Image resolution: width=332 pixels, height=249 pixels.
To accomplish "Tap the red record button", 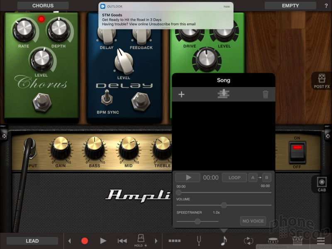I will pyautogui.click(x=85, y=241).
